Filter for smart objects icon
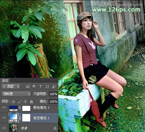 click(x=54, y=86)
